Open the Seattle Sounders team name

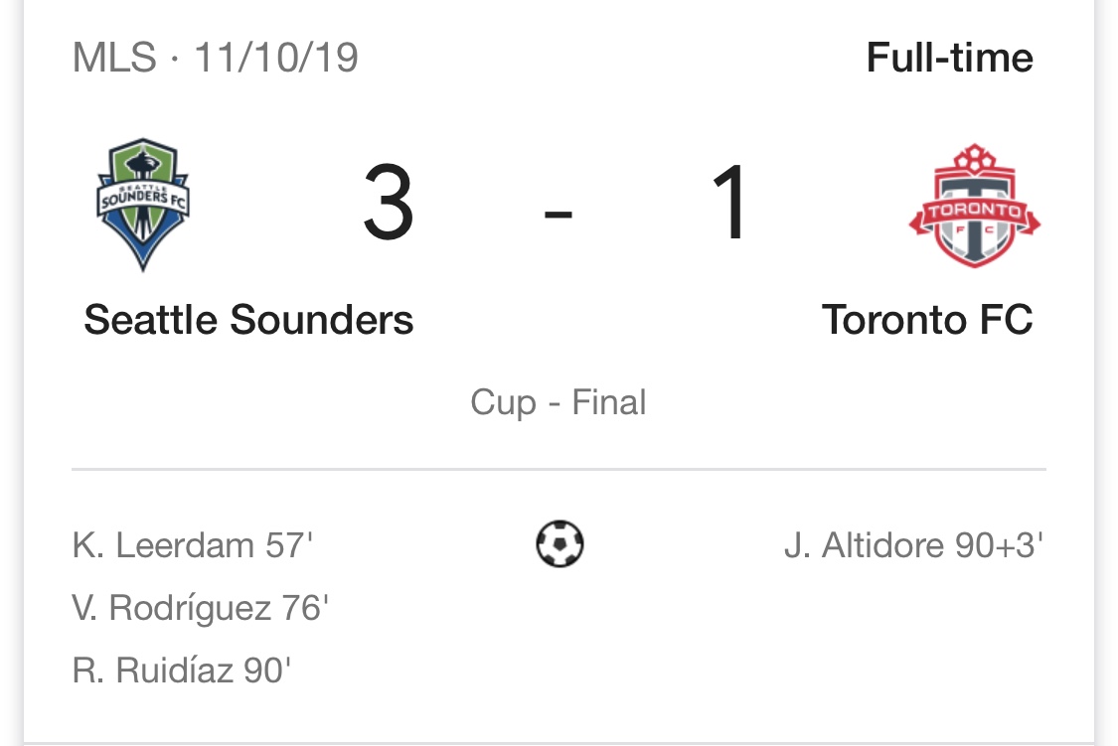248,320
